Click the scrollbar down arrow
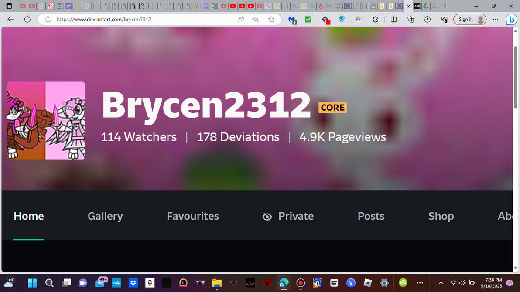The image size is (520, 292). [516, 268]
